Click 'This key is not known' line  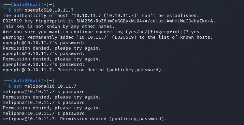[x=59, y=26]
